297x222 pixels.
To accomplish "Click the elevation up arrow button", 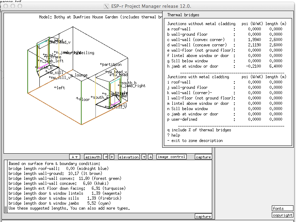I will pos(150,157).
